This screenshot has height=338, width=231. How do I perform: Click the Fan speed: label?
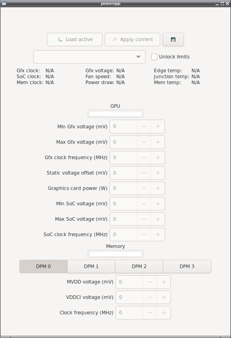tap(98, 77)
